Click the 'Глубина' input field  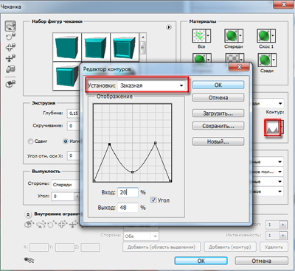74,113
